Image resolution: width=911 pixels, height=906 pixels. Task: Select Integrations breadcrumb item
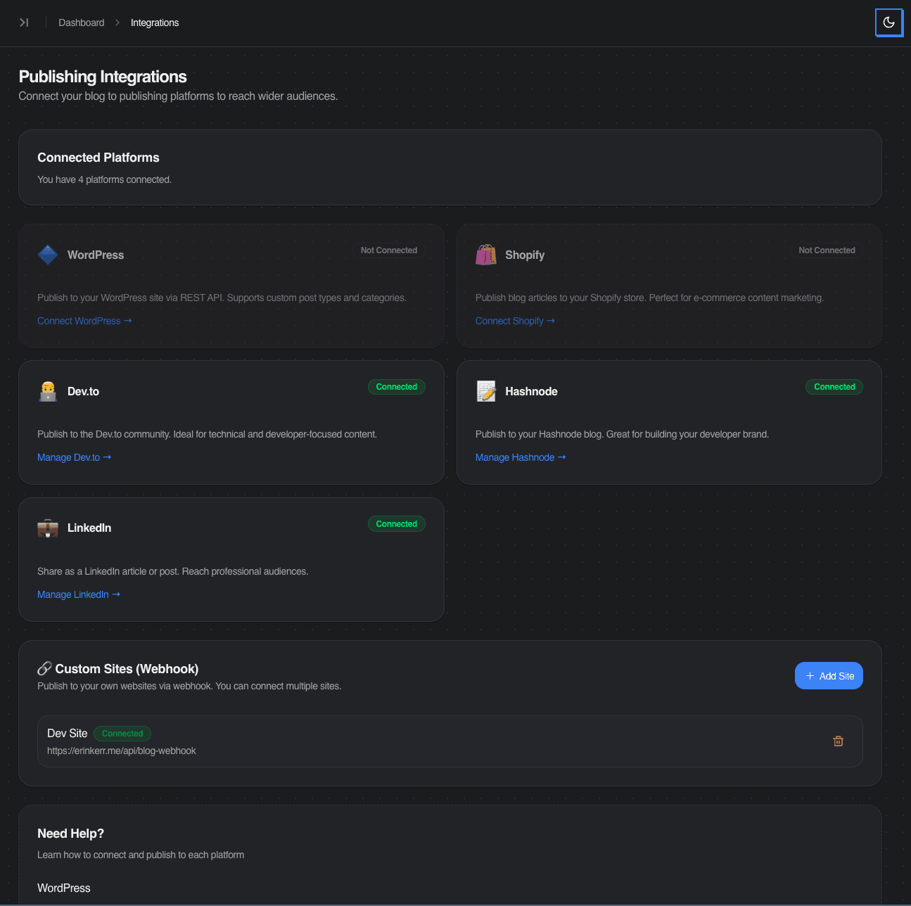155,23
